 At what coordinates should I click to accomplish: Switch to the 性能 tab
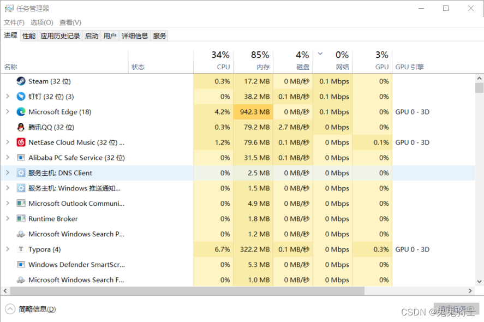(29, 36)
